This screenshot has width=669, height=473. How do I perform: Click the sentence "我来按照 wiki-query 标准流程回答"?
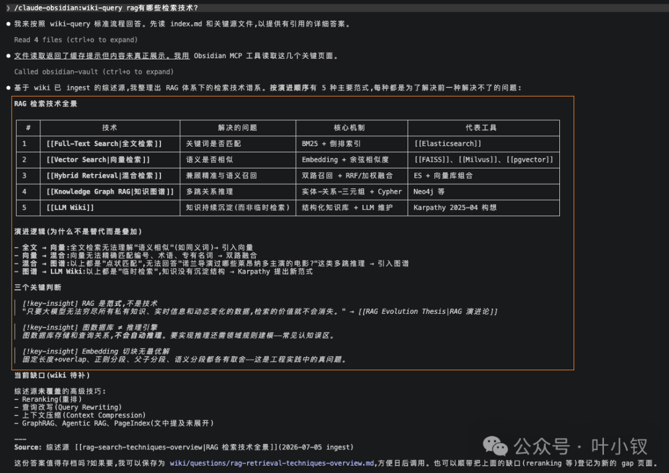[x=79, y=24]
